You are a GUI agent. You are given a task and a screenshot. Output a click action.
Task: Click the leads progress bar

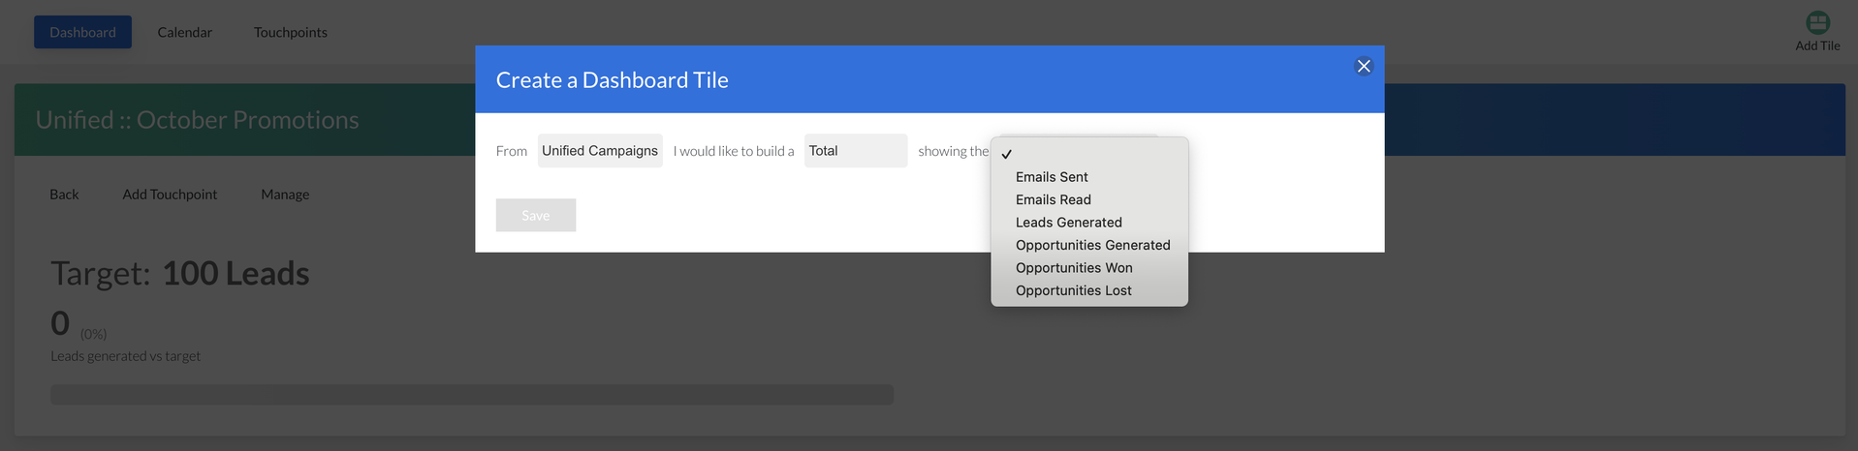[472, 395]
